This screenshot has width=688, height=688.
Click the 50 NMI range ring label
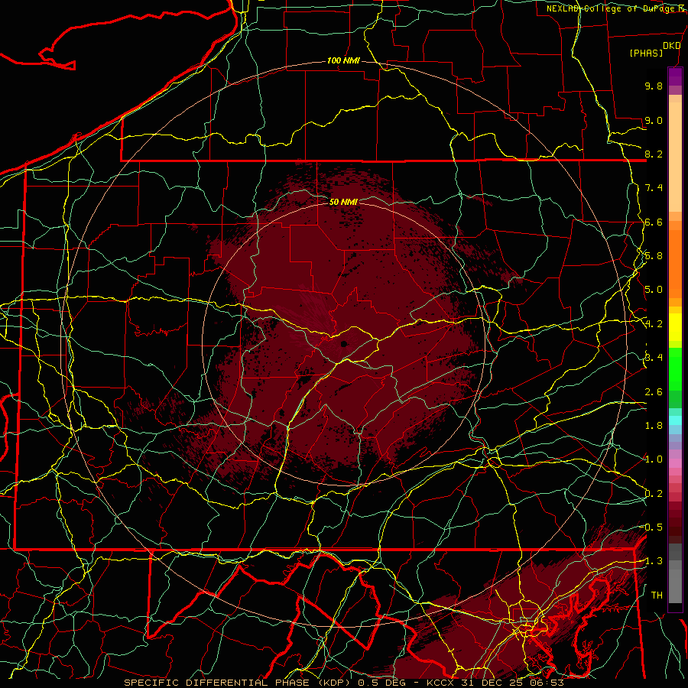(343, 202)
